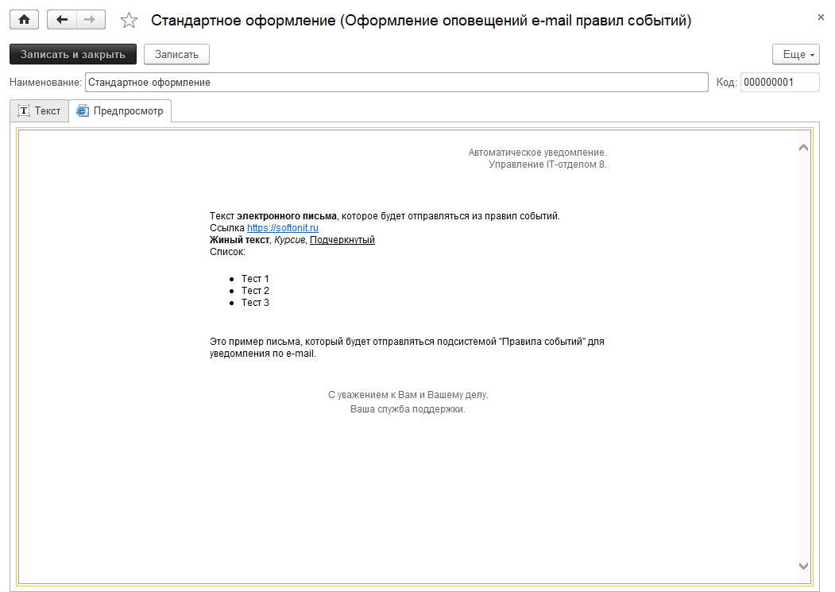Click the Тест 1 list item text

tap(254, 278)
